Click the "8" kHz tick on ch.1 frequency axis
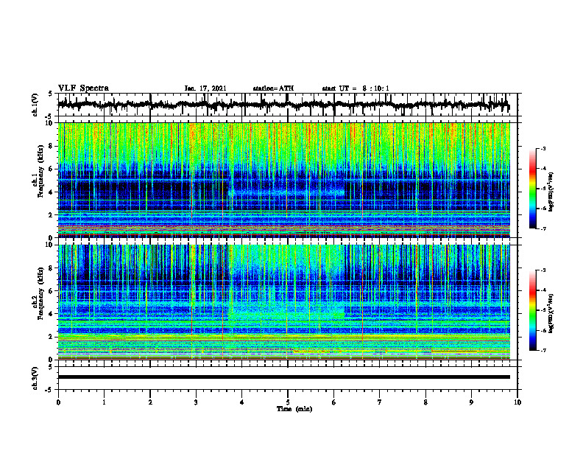583x451 pixels. pos(52,146)
